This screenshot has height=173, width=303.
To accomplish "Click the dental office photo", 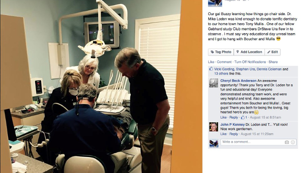I will [x=91, y=86].
